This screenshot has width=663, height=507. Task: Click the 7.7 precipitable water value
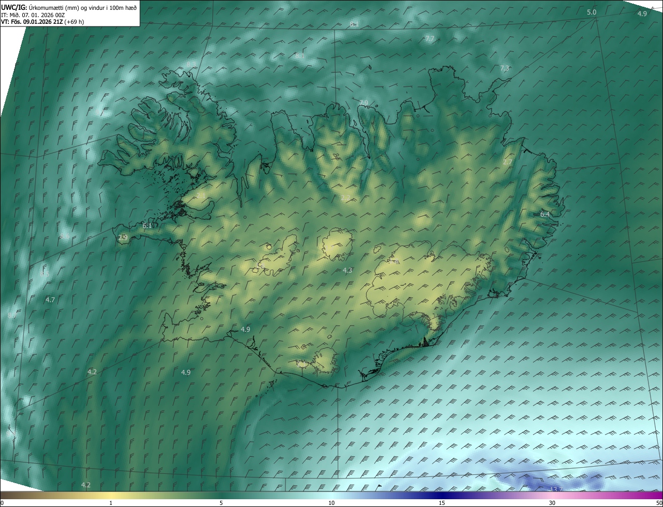pyautogui.click(x=429, y=39)
